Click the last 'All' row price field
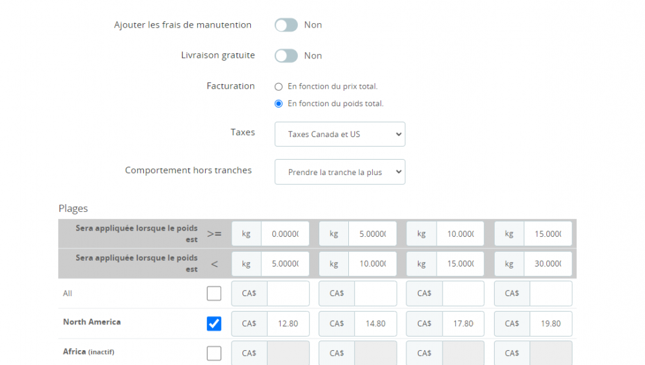Screen dimensions: 645x365 pos(550,294)
